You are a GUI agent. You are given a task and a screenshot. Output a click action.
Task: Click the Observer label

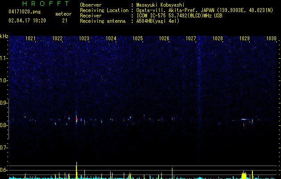pyautogui.click(x=91, y=5)
